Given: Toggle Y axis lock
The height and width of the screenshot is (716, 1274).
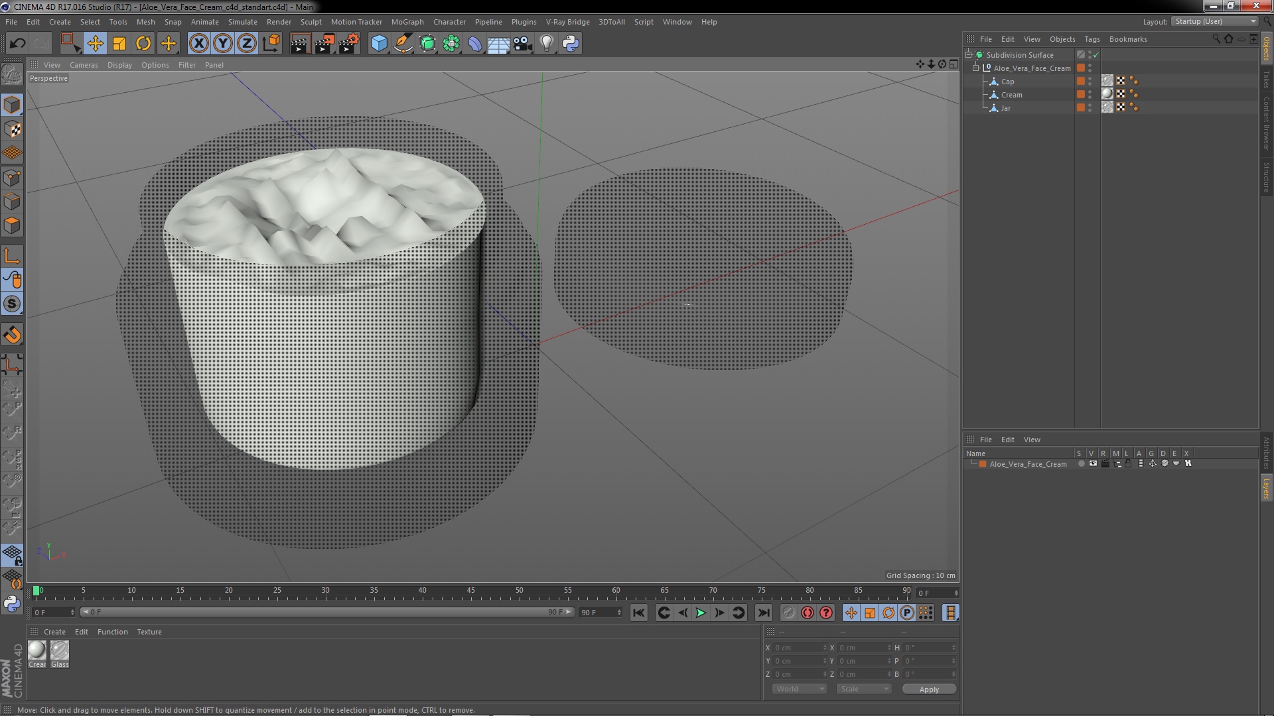Looking at the screenshot, I should (x=223, y=44).
